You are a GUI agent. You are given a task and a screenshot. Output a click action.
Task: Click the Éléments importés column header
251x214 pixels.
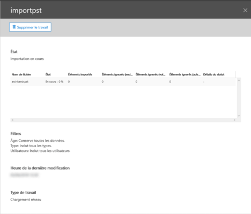click(x=80, y=74)
